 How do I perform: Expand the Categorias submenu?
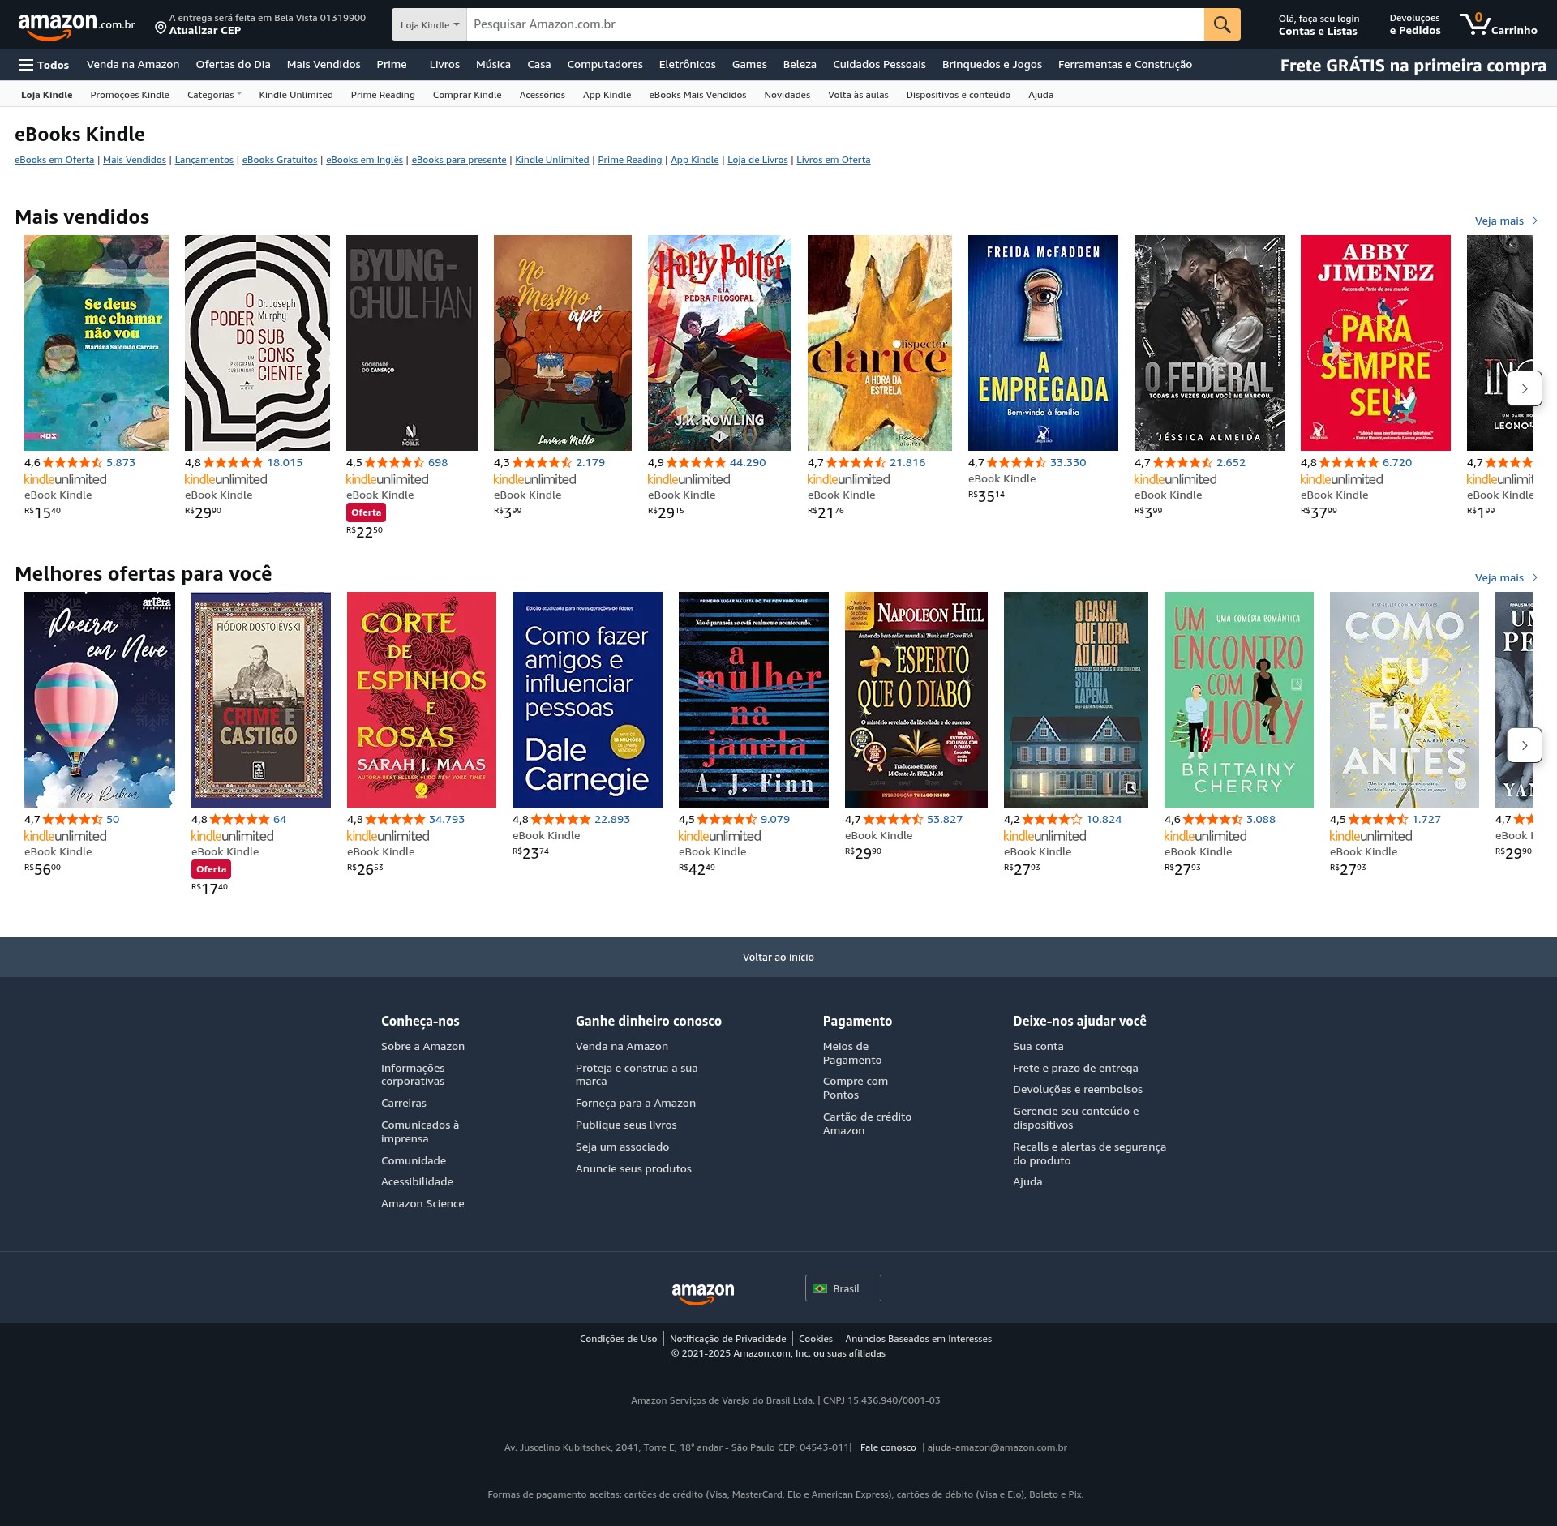point(214,95)
